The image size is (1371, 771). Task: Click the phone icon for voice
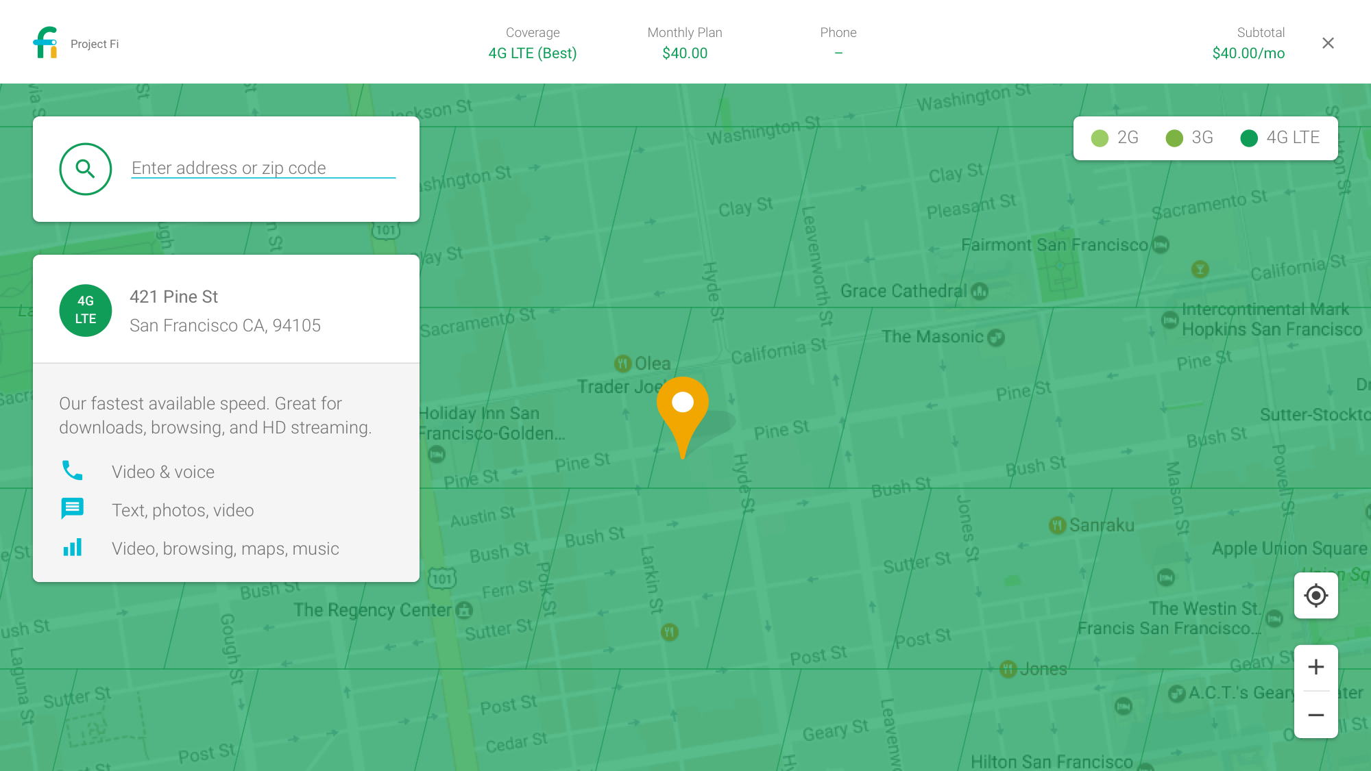[x=73, y=470]
